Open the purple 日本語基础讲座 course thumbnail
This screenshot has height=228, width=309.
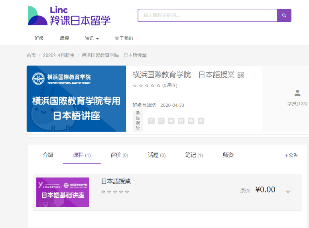(63, 193)
